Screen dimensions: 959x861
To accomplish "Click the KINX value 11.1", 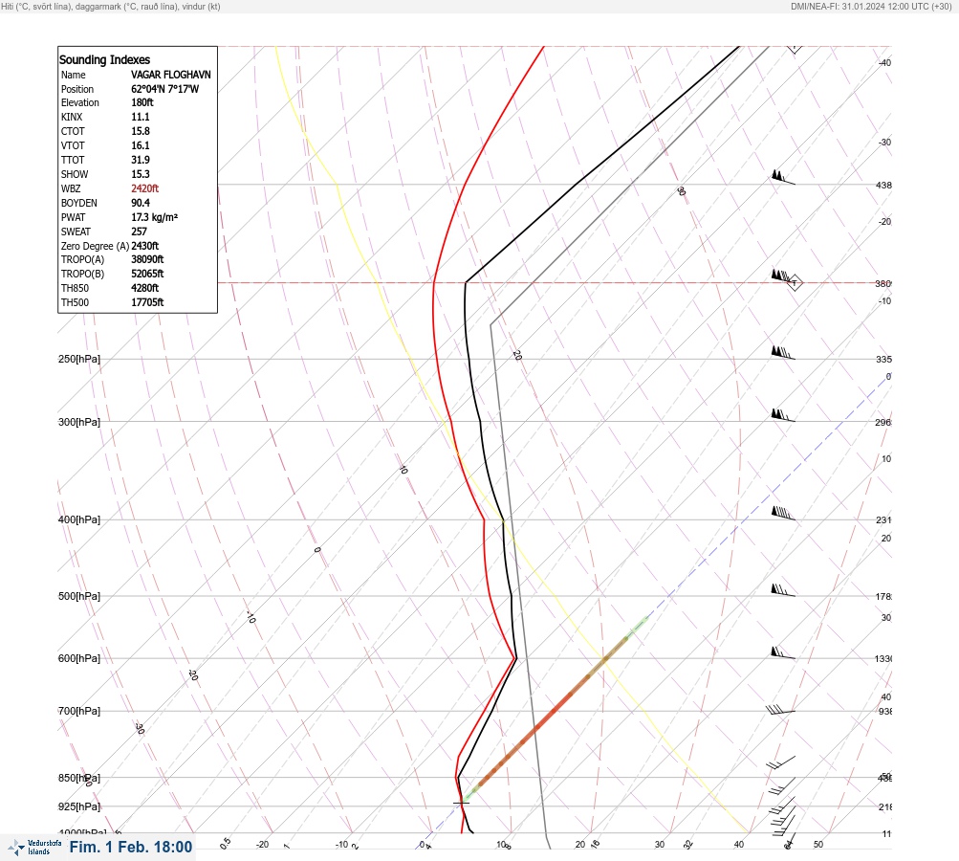I will tap(140, 117).
